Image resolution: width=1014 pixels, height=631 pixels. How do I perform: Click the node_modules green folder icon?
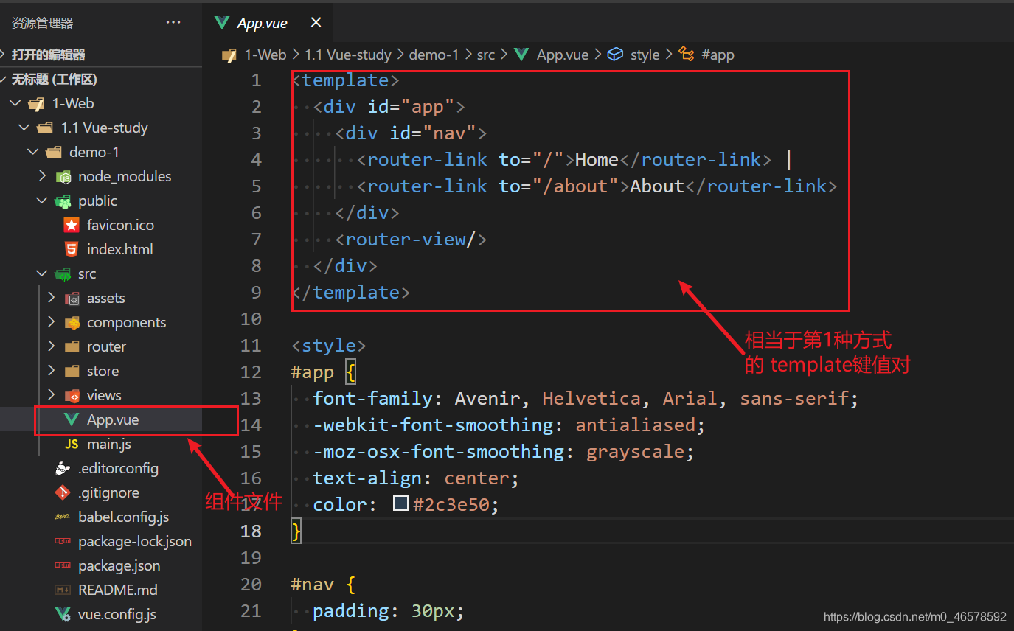click(63, 176)
